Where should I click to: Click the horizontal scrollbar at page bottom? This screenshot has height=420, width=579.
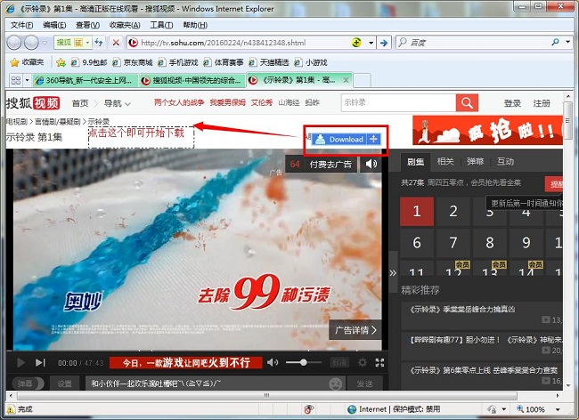(x=266, y=396)
